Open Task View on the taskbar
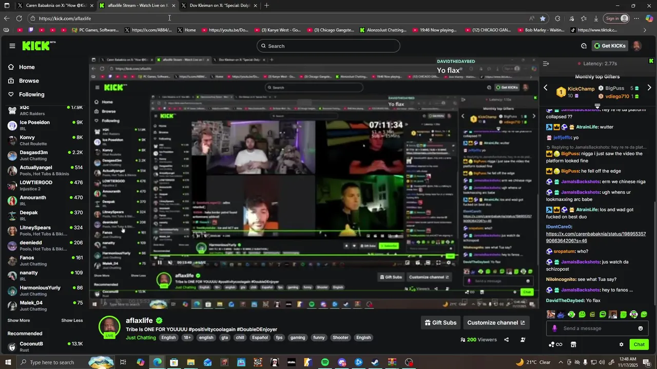The image size is (657, 369). tap(123, 362)
